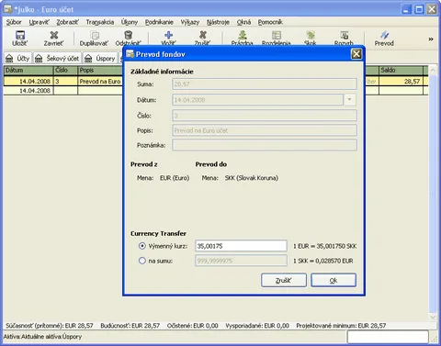The height and width of the screenshot is (346, 441).
Task: Open the Podnikanie menu
Action: click(159, 22)
